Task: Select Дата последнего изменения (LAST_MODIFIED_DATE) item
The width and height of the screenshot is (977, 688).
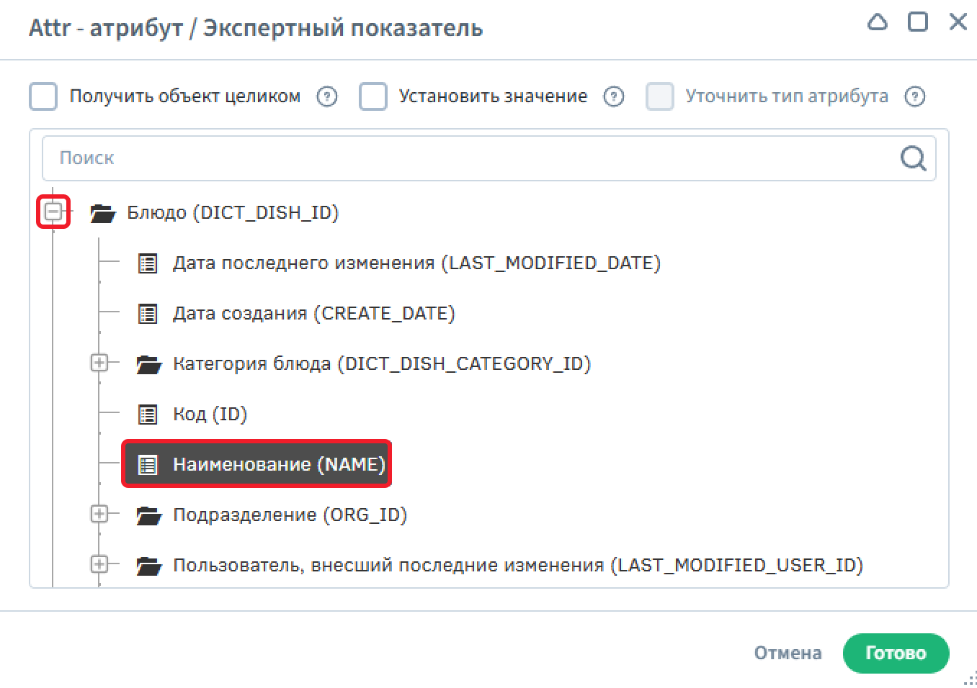Action: [x=416, y=263]
